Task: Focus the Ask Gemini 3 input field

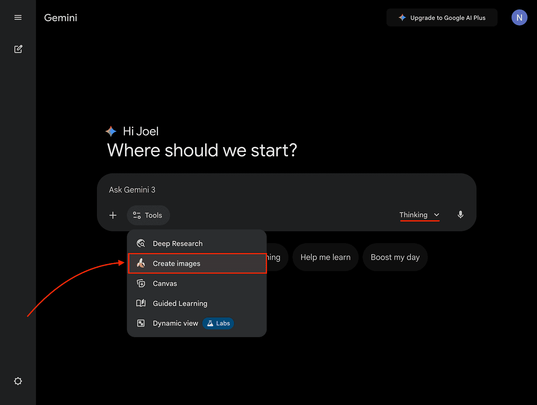Action: pos(286,190)
